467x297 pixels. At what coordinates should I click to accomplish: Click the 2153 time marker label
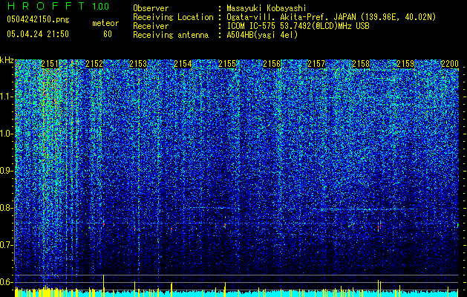(x=139, y=64)
